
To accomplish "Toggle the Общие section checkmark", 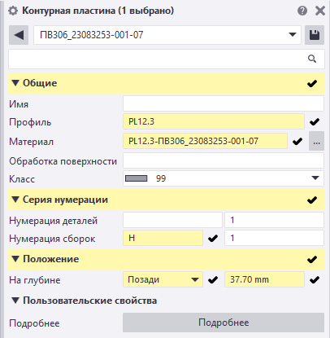I will coord(312,83).
